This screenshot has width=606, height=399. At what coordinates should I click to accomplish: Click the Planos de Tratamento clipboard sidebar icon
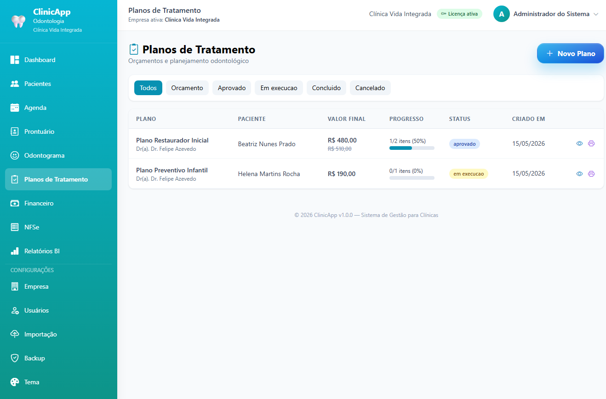[x=15, y=179]
